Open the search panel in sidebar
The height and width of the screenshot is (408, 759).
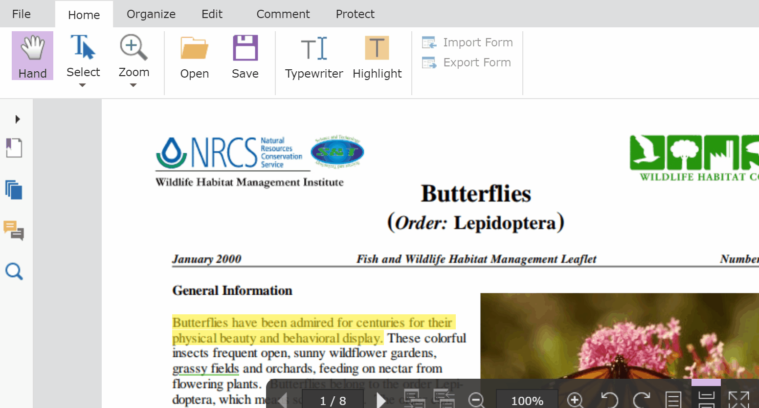[14, 271]
